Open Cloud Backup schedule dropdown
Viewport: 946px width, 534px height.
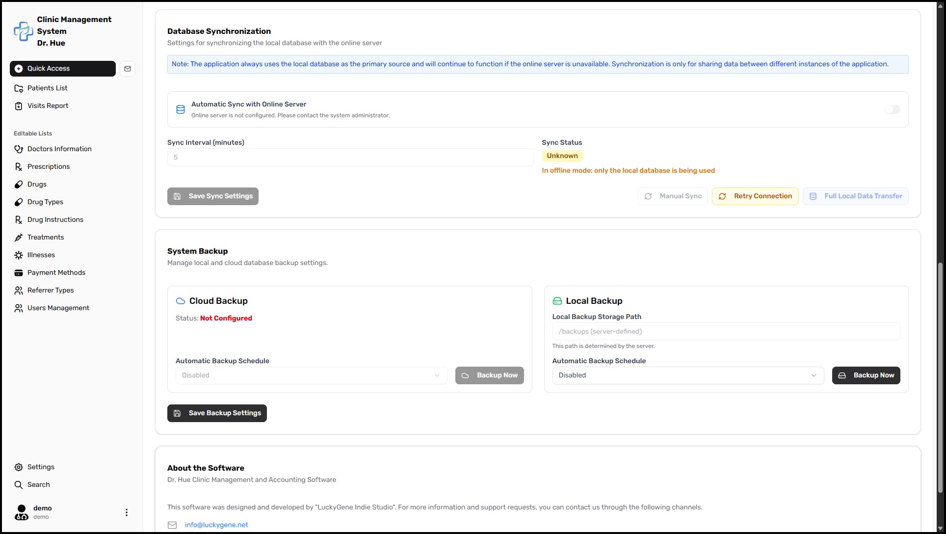click(x=311, y=375)
